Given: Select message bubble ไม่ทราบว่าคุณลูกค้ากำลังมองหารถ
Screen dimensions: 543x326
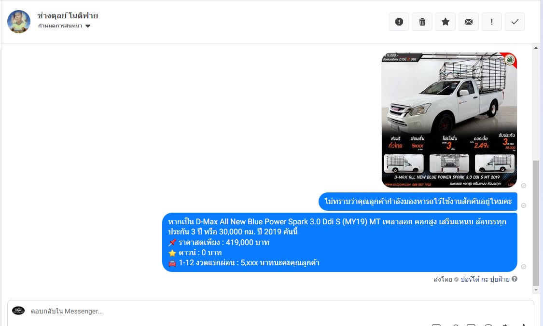Looking at the screenshot, I should click(418, 202).
